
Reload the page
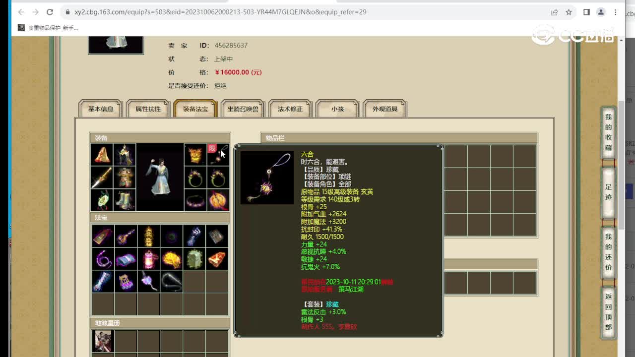[50, 12]
